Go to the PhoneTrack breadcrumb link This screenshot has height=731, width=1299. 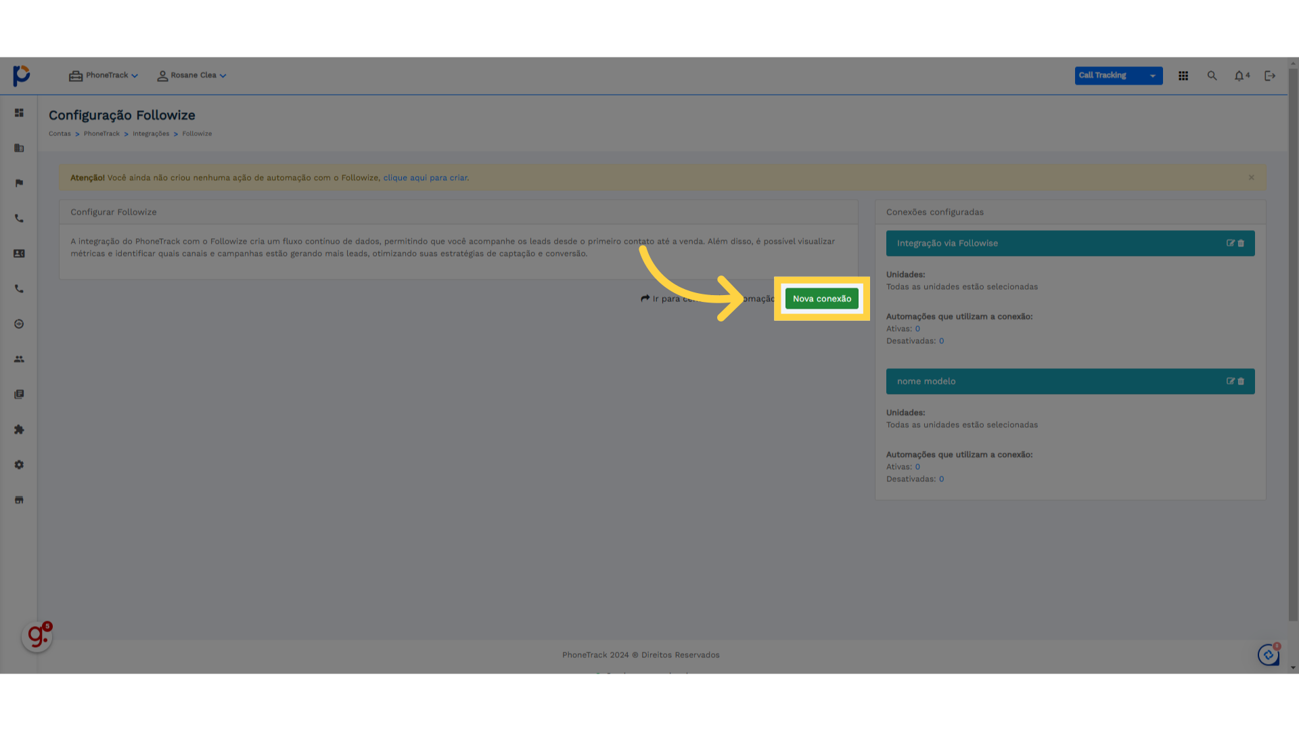(x=101, y=133)
